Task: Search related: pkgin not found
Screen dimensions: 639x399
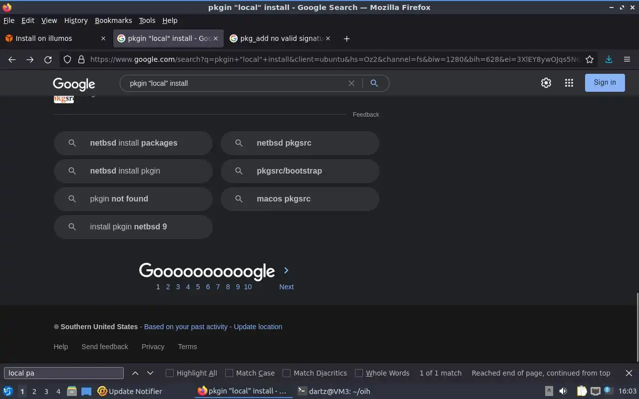Action: click(x=133, y=199)
